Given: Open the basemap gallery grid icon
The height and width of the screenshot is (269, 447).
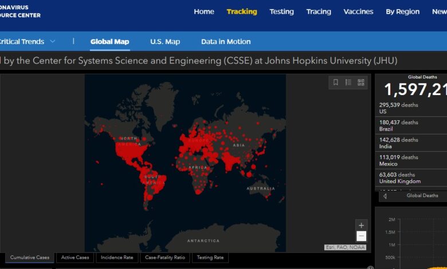Looking at the screenshot, I should (361, 82).
